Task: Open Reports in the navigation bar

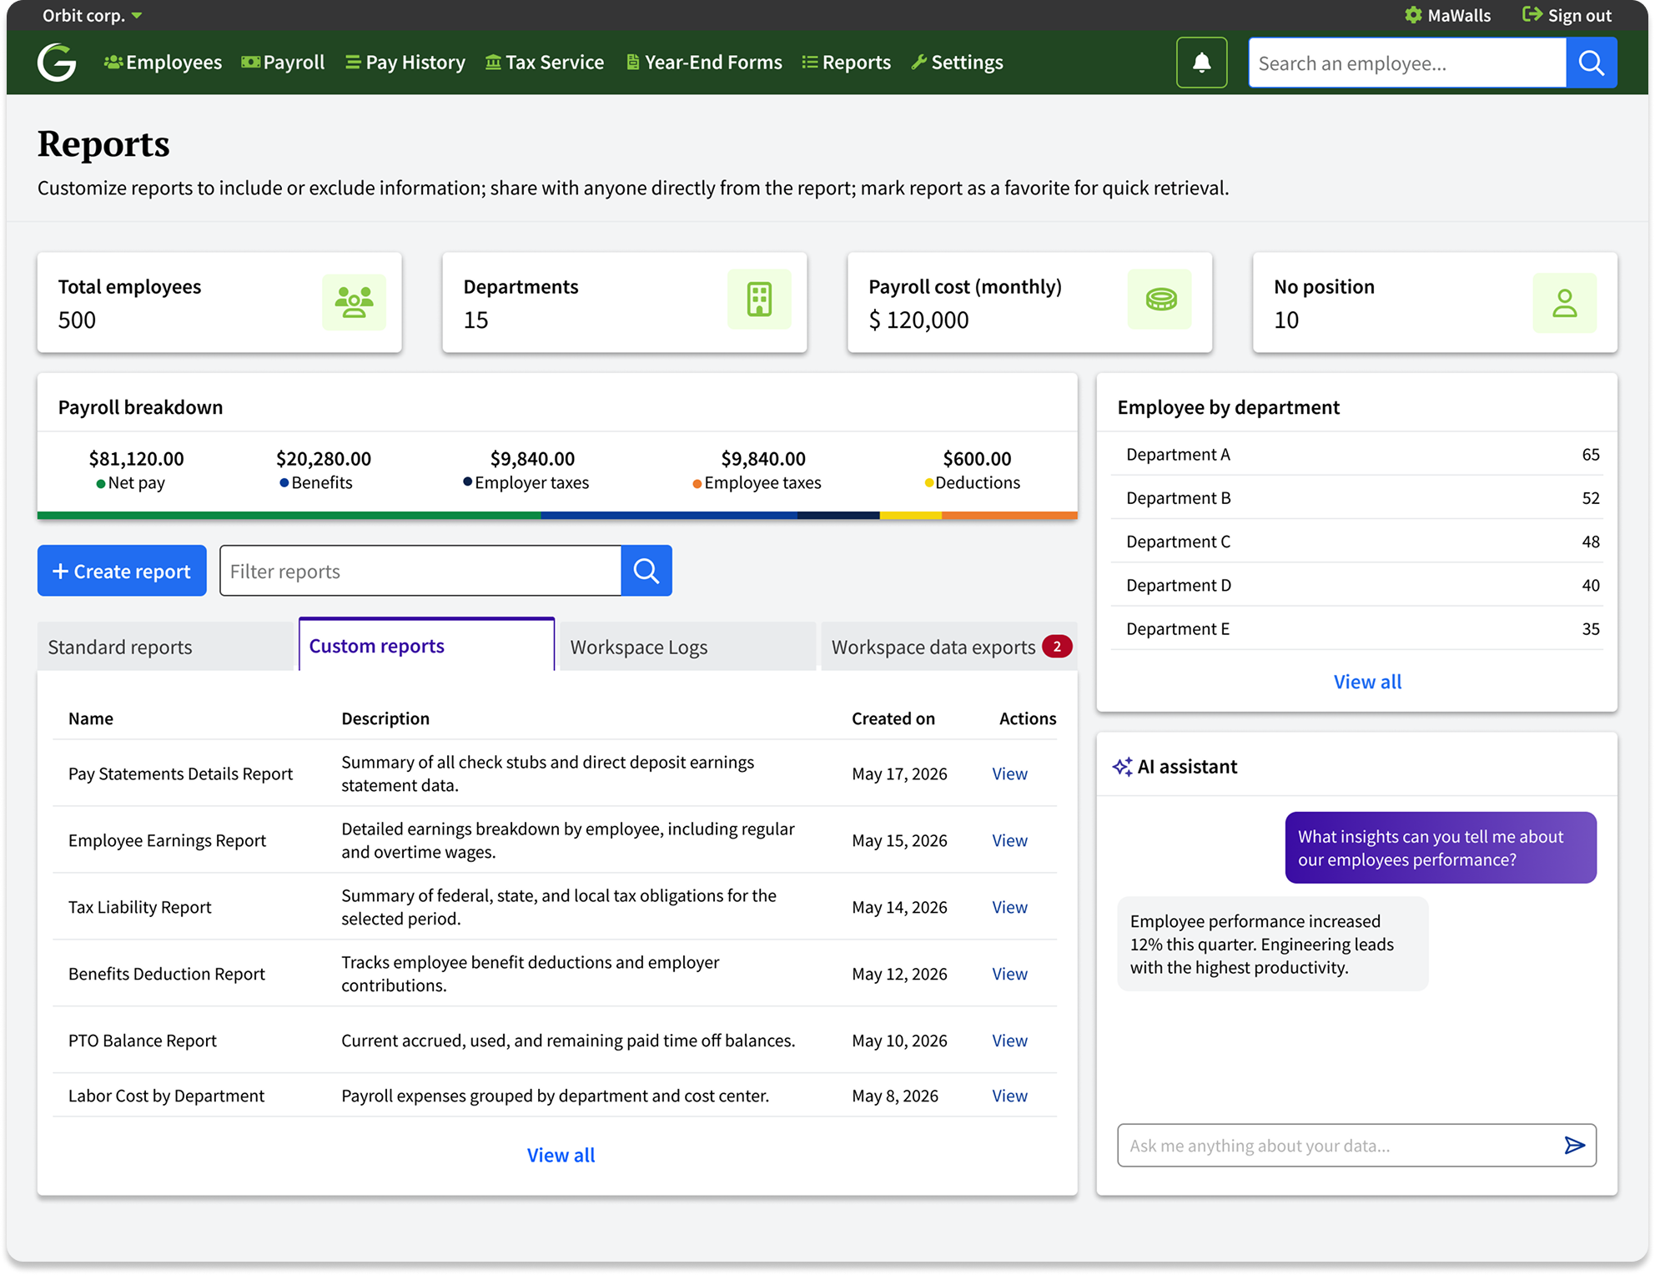Action: tap(847, 63)
